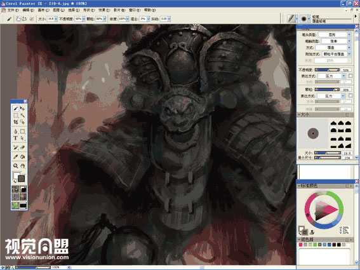This screenshot has height=270, width=360.
Task: Click the brush tool icon in property bar
Action: point(10,19)
